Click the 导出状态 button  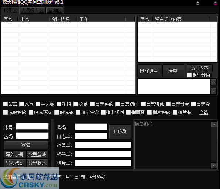coord(37,163)
